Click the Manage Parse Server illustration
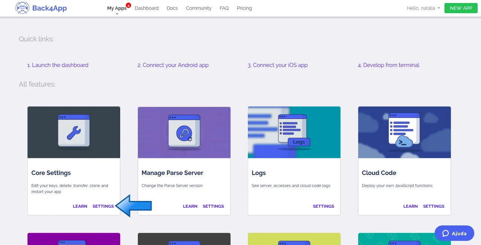This screenshot has width=481, height=245. pos(184,132)
